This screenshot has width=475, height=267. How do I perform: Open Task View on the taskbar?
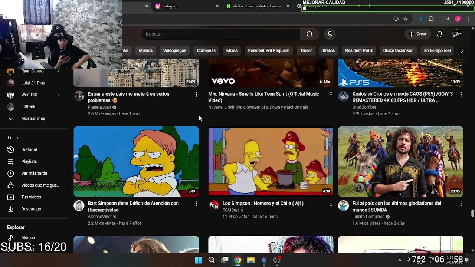point(225,260)
